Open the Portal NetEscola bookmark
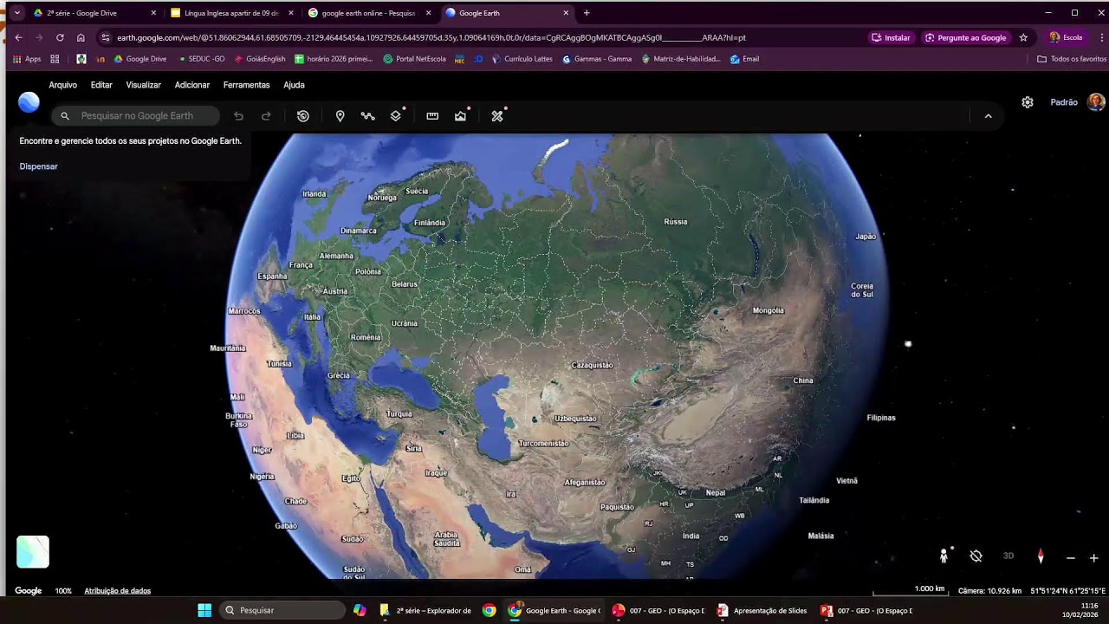Image resolution: width=1109 pixels, height=624 pixels. pos(414,59)
